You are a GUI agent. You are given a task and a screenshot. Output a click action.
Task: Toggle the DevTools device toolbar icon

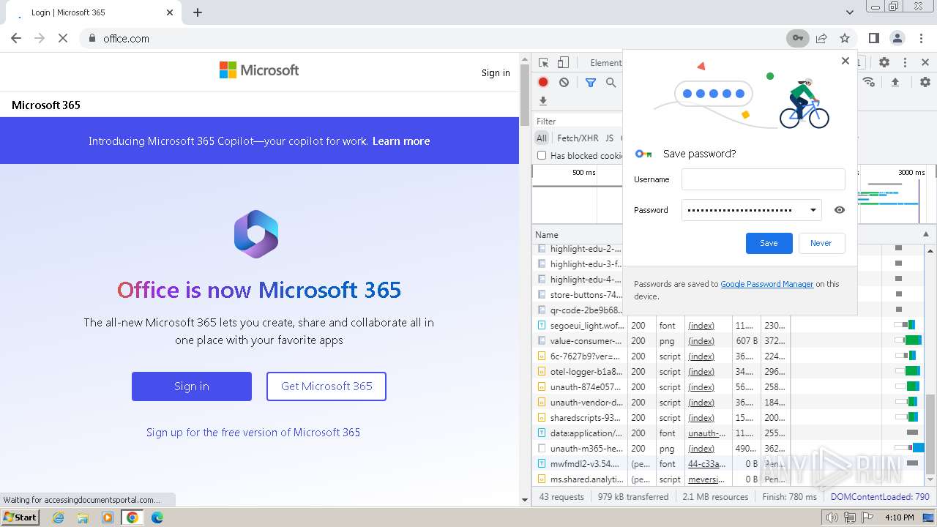563,63
